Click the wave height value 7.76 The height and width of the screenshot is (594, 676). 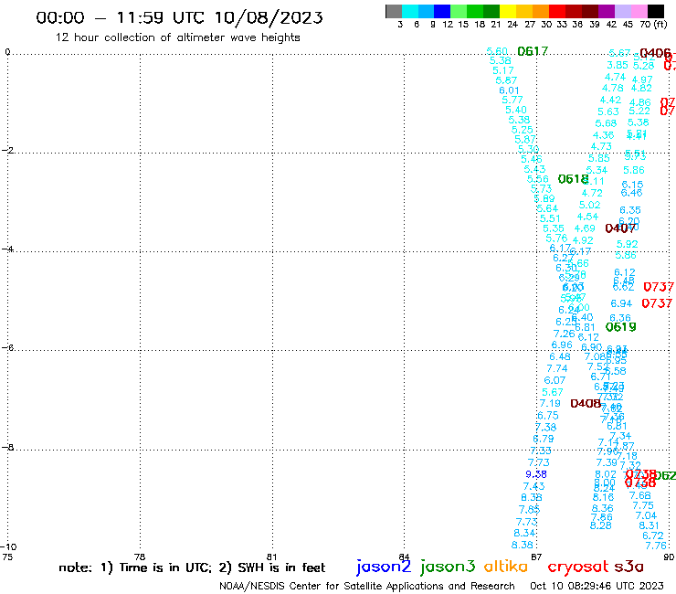656,546
